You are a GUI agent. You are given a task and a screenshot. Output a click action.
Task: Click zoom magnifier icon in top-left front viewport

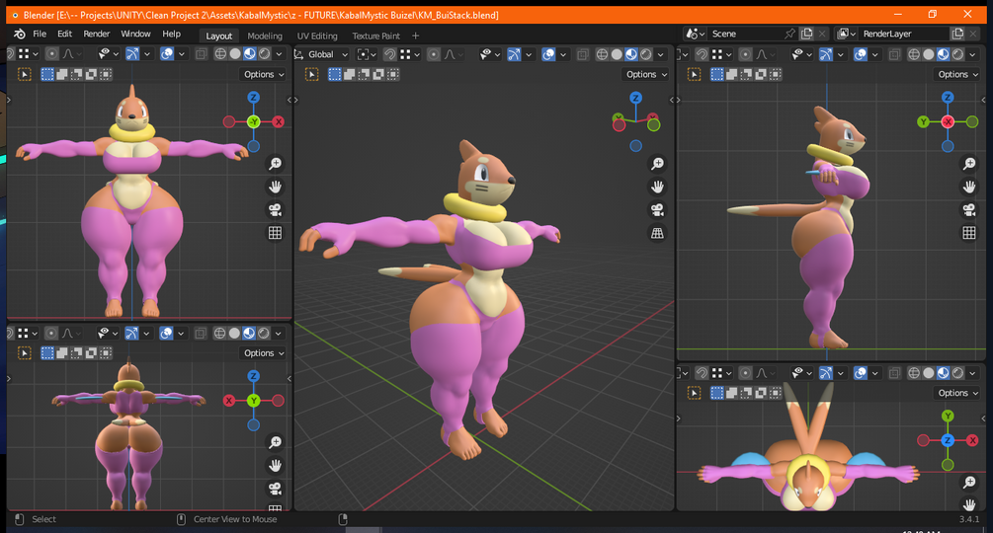coord(275,164)
